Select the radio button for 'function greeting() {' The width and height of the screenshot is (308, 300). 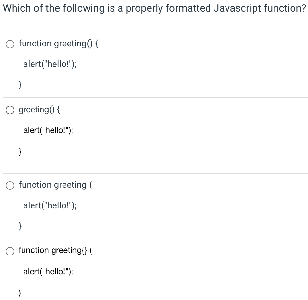(x=10, y=44)
